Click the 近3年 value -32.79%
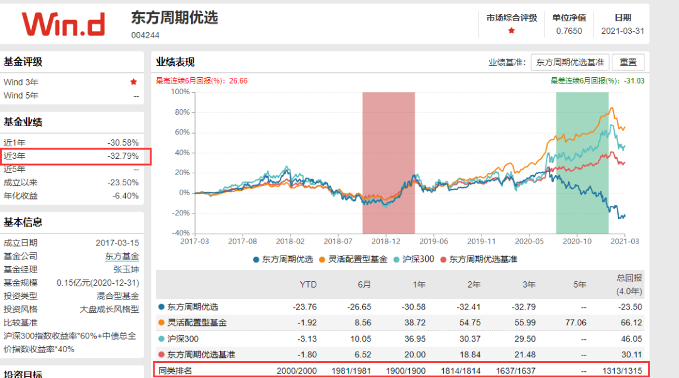 pyautogui.click(x=123, y=156)
